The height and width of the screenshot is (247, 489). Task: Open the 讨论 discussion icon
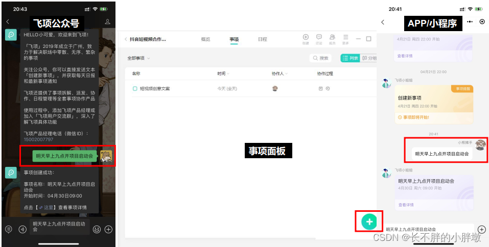[319, 39]
